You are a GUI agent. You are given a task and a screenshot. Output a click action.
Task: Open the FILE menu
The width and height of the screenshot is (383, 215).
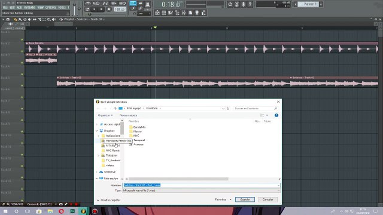click(5, 8)
